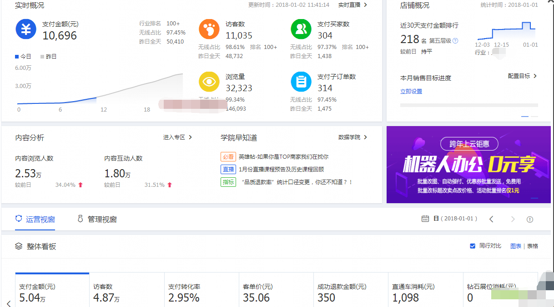The width and height of the screenshot is (554, 307).
Task: Select the 直通车消耗(元) 1,098 metric card
Action: 425,290
